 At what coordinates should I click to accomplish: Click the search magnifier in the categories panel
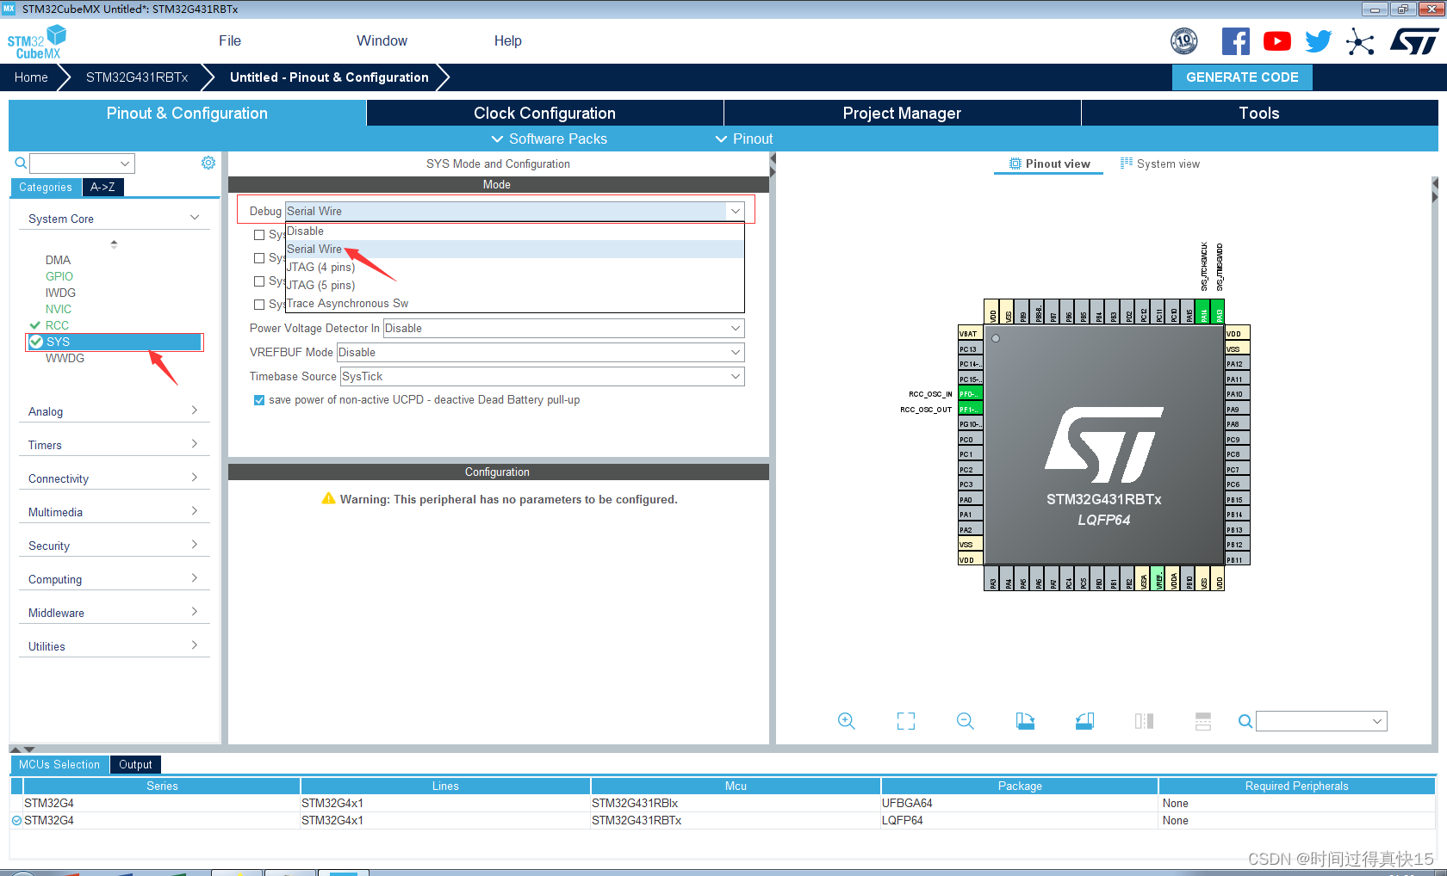point(21,163)
